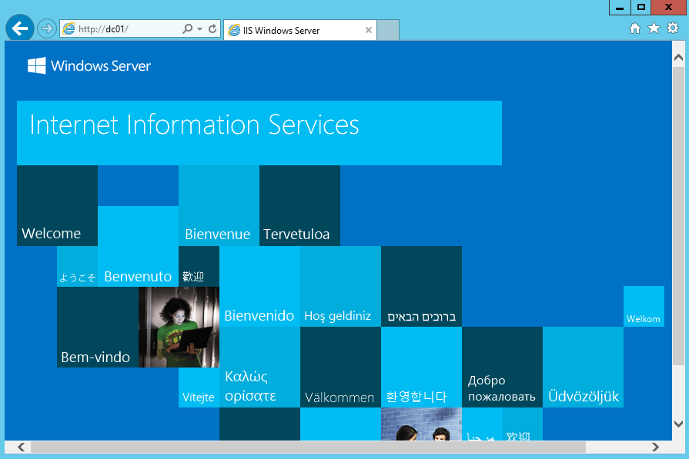Click the photo of woman holding laptop

coord(179,327)
